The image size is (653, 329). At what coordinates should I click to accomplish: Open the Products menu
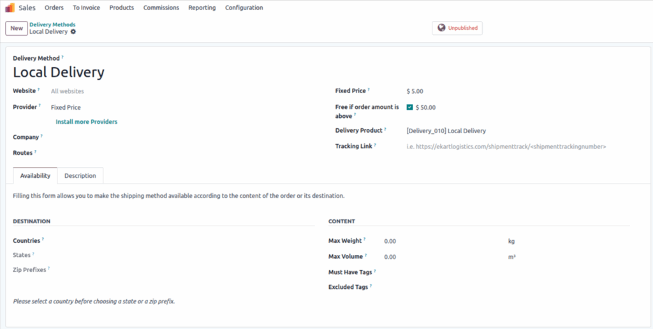point(122,8)
